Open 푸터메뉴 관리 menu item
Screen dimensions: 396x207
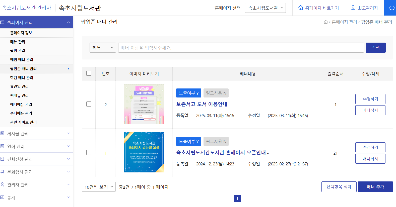coord(37,113)
